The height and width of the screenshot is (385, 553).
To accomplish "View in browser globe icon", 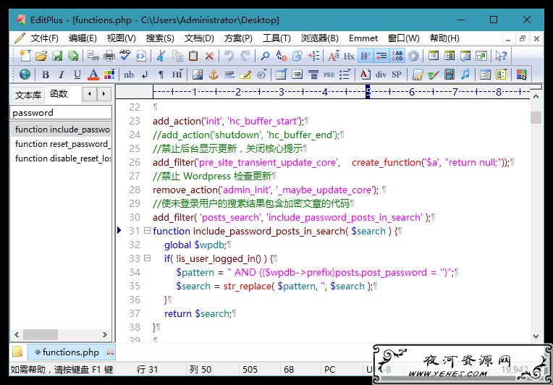I will coord(25,75).
